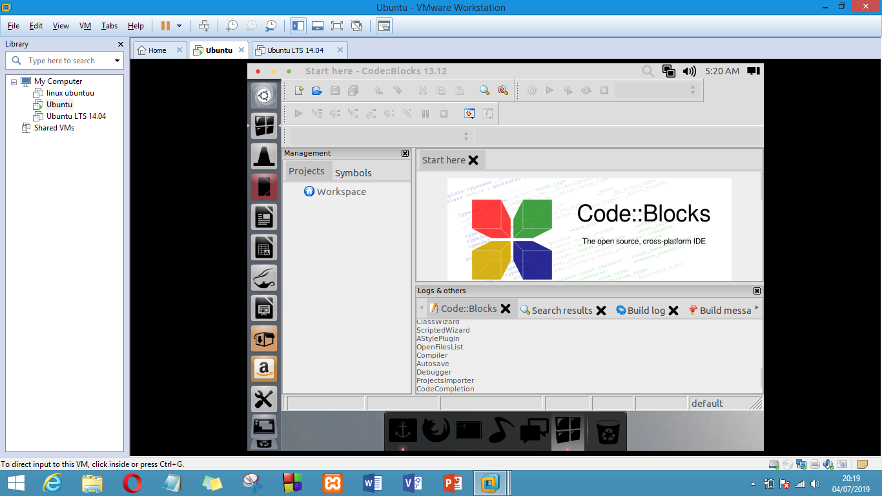Click the Replace icon with red R

pyautogui.click(x=502, y=90)
